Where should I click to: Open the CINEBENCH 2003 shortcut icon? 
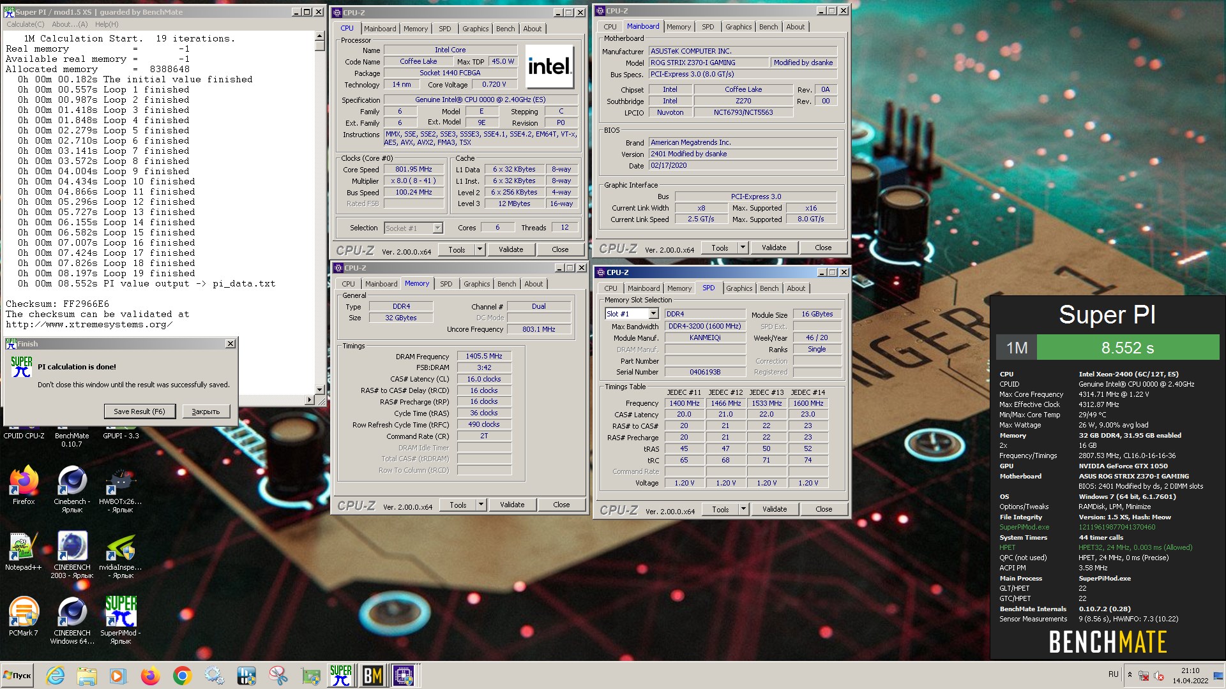[72, 555]
